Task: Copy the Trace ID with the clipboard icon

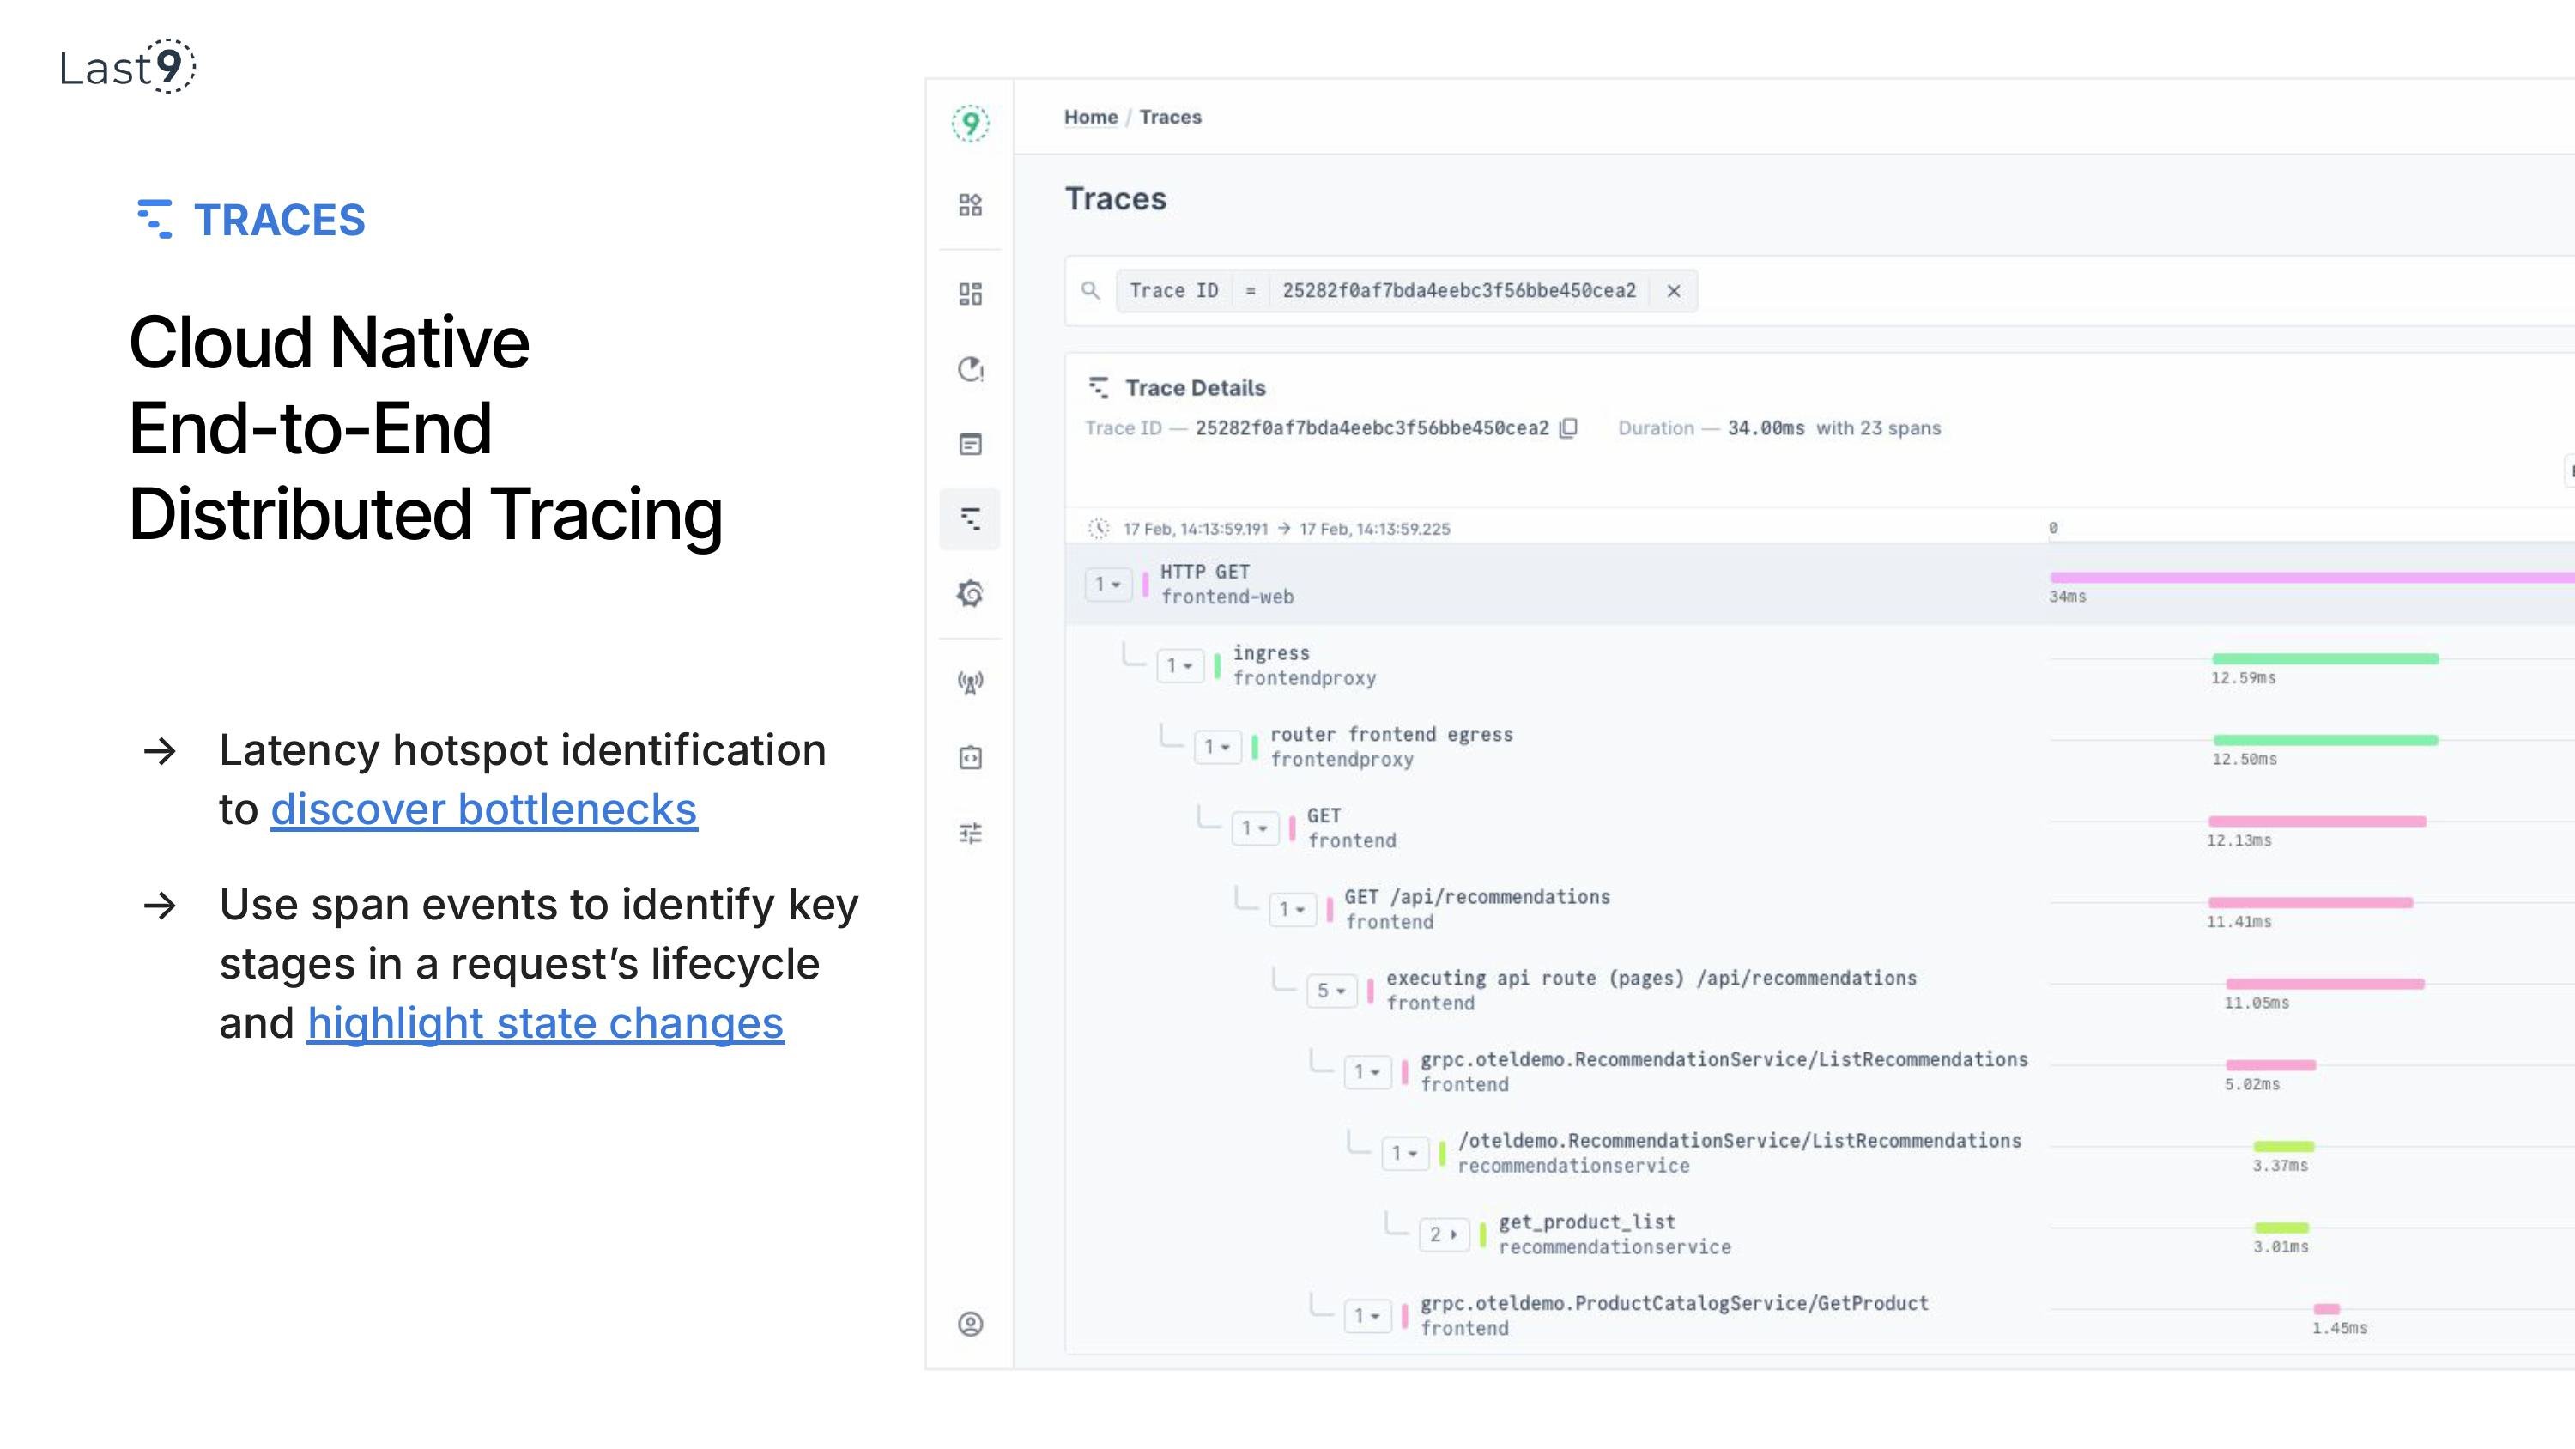Action: tap(1568, 428)
